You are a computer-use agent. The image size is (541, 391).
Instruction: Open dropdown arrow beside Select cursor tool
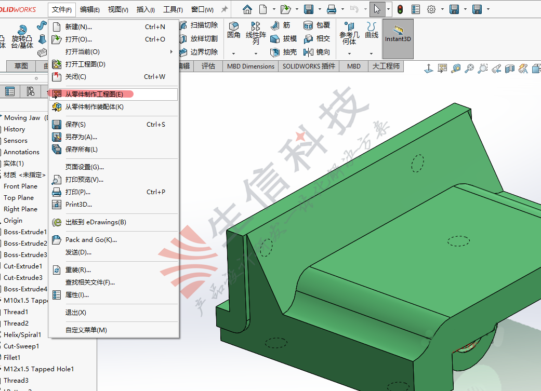coord(389,9)
